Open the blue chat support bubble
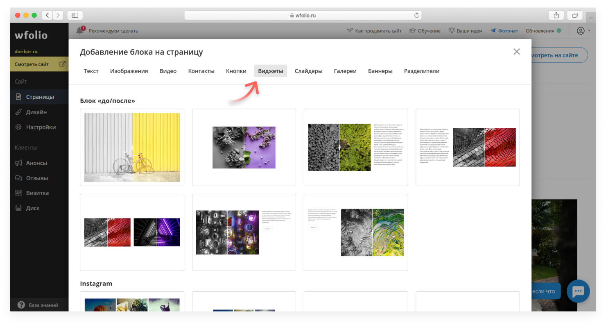The height and width of the screenshot is (327, 606). click(x=578, y=291)
